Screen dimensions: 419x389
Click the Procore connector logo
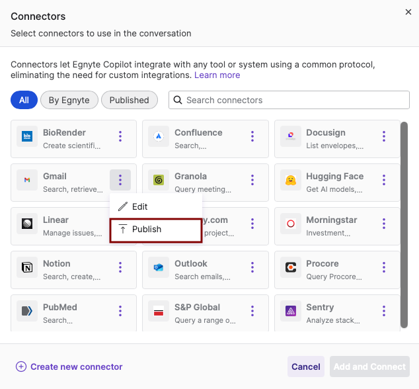coord(291,267)
